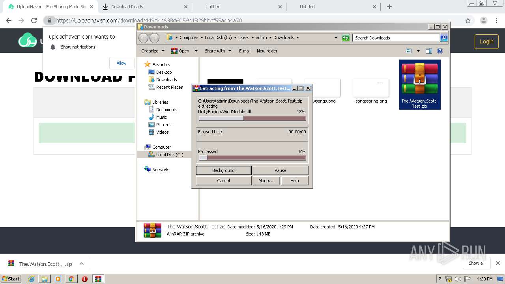
Task: Click the taskbar file explorer icon
Action: 45,279
